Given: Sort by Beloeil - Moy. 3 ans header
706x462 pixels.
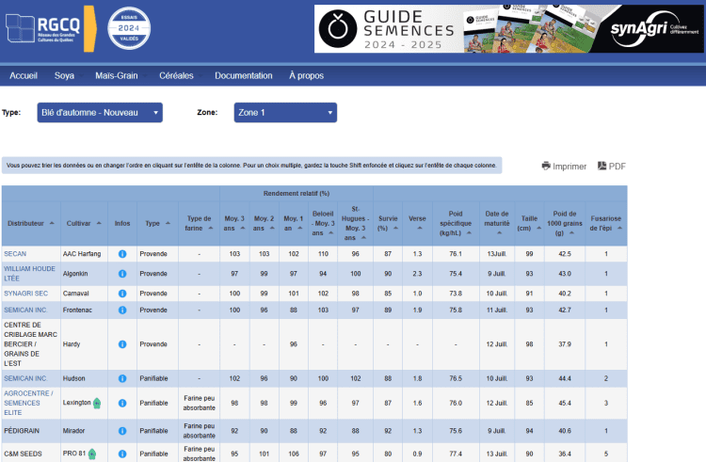Looking at the screenshot, I should pyautogui.click(x=323, y=224).
